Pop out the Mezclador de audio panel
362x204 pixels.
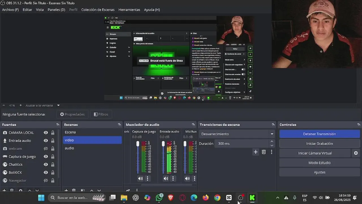pos(193,125)
